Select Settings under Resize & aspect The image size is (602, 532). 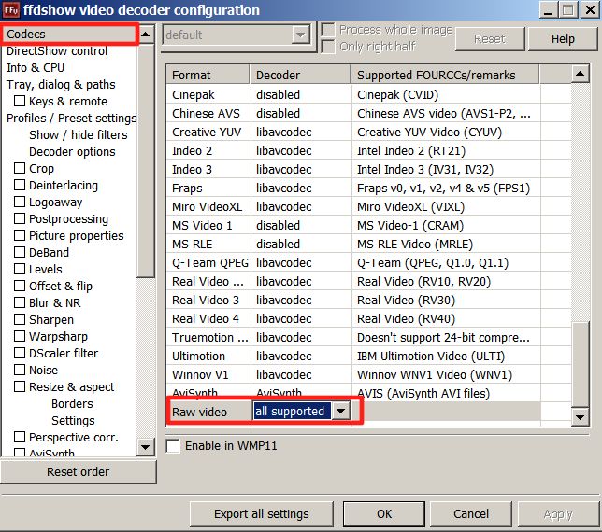[73, 421]
